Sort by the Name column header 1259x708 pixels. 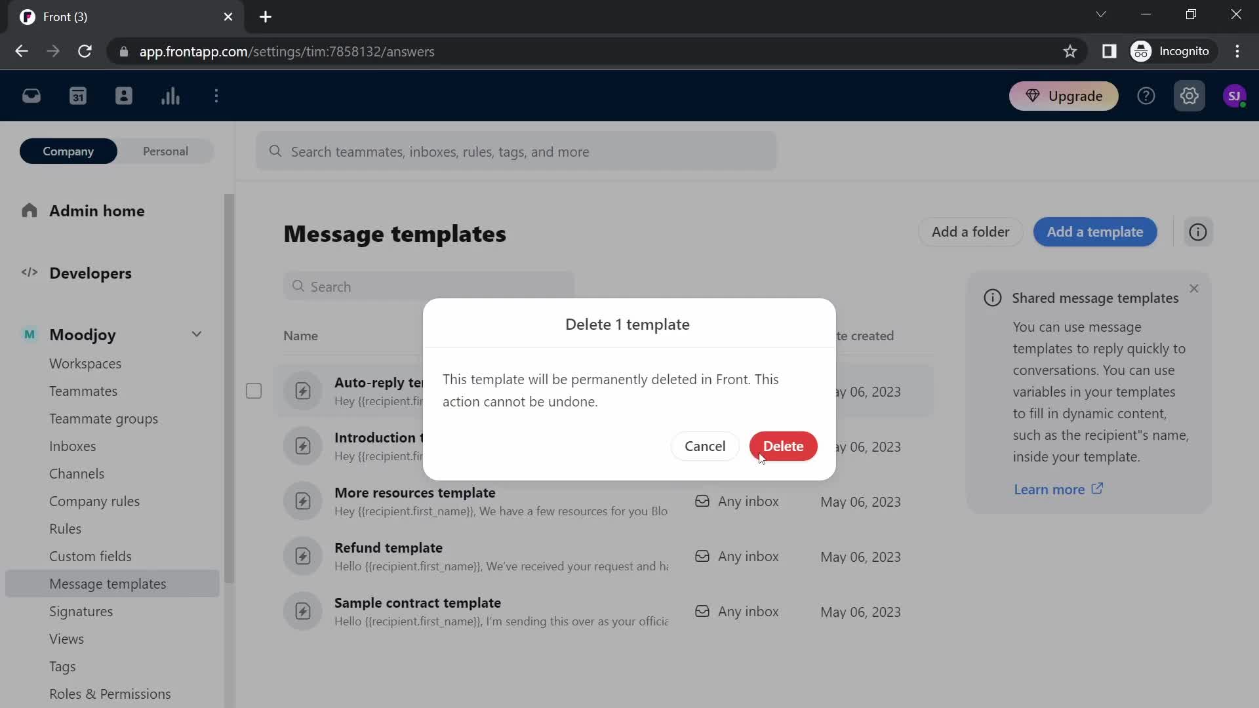(300, 336)
